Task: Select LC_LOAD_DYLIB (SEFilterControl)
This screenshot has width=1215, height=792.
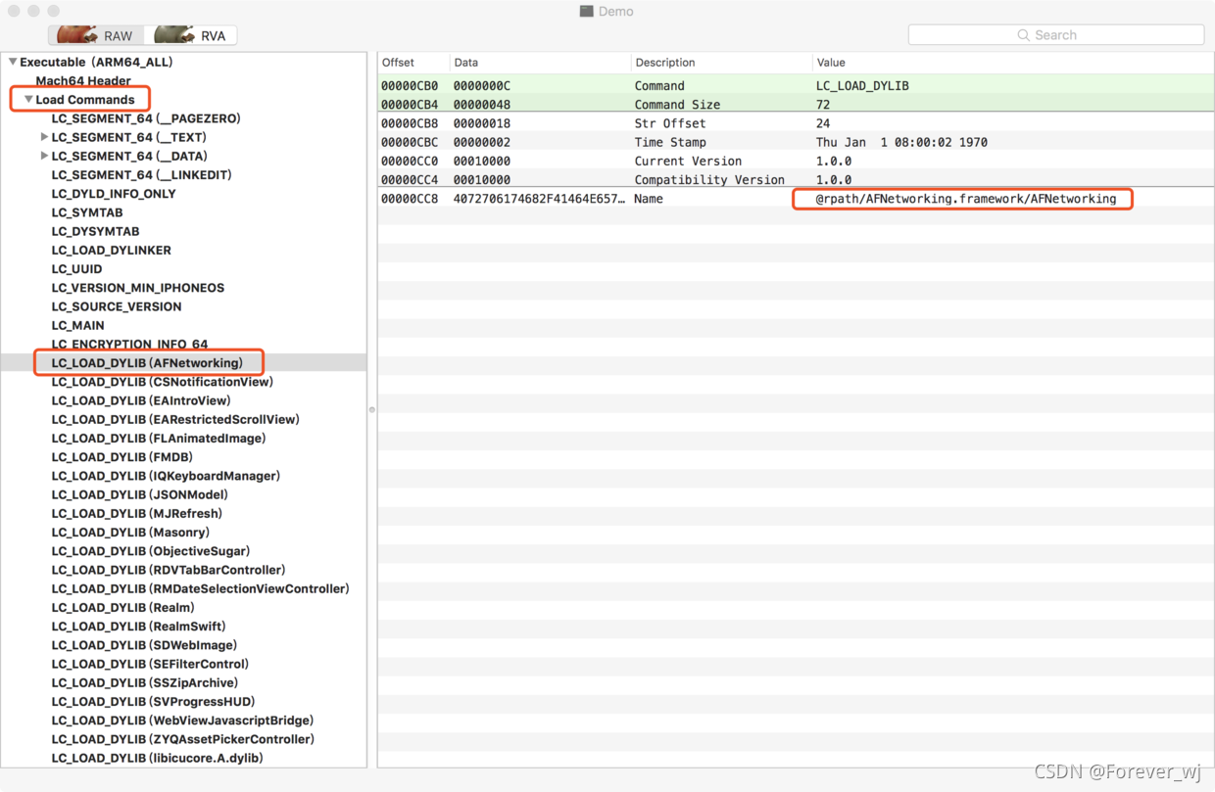Action: (x=150, y=664)
